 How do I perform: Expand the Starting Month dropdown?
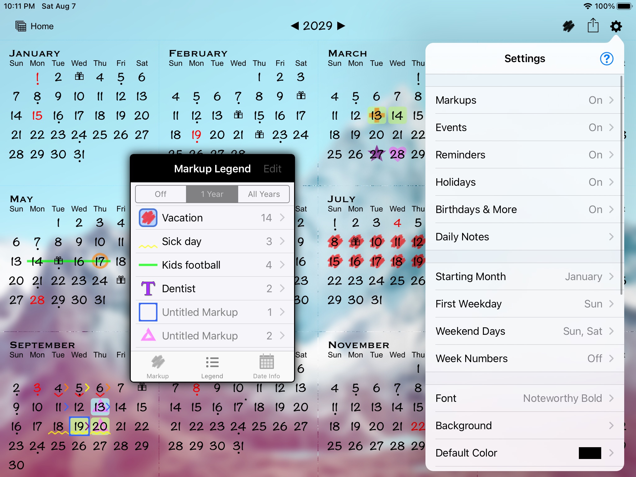(525, 277)
